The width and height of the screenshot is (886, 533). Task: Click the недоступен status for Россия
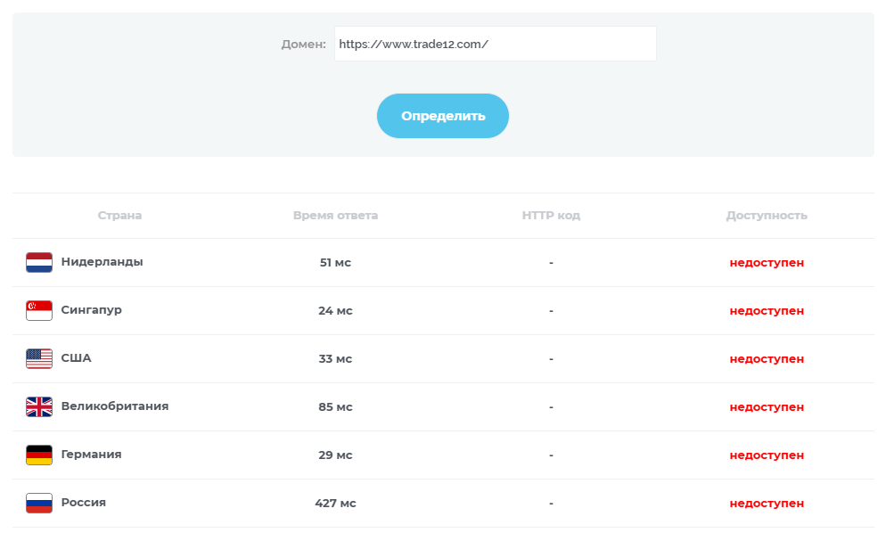point(767,504)
